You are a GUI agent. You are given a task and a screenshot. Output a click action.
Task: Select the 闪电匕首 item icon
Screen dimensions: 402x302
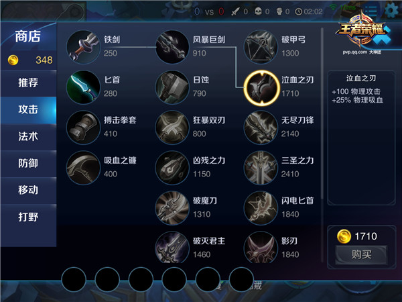261,208
